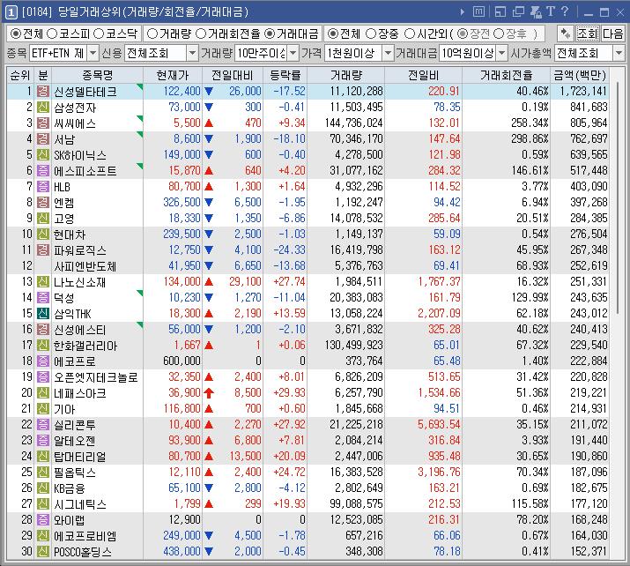Click the window layout icon in title bar
The image size is (630, 566).
pyautogui.click(x=500, y=12)
